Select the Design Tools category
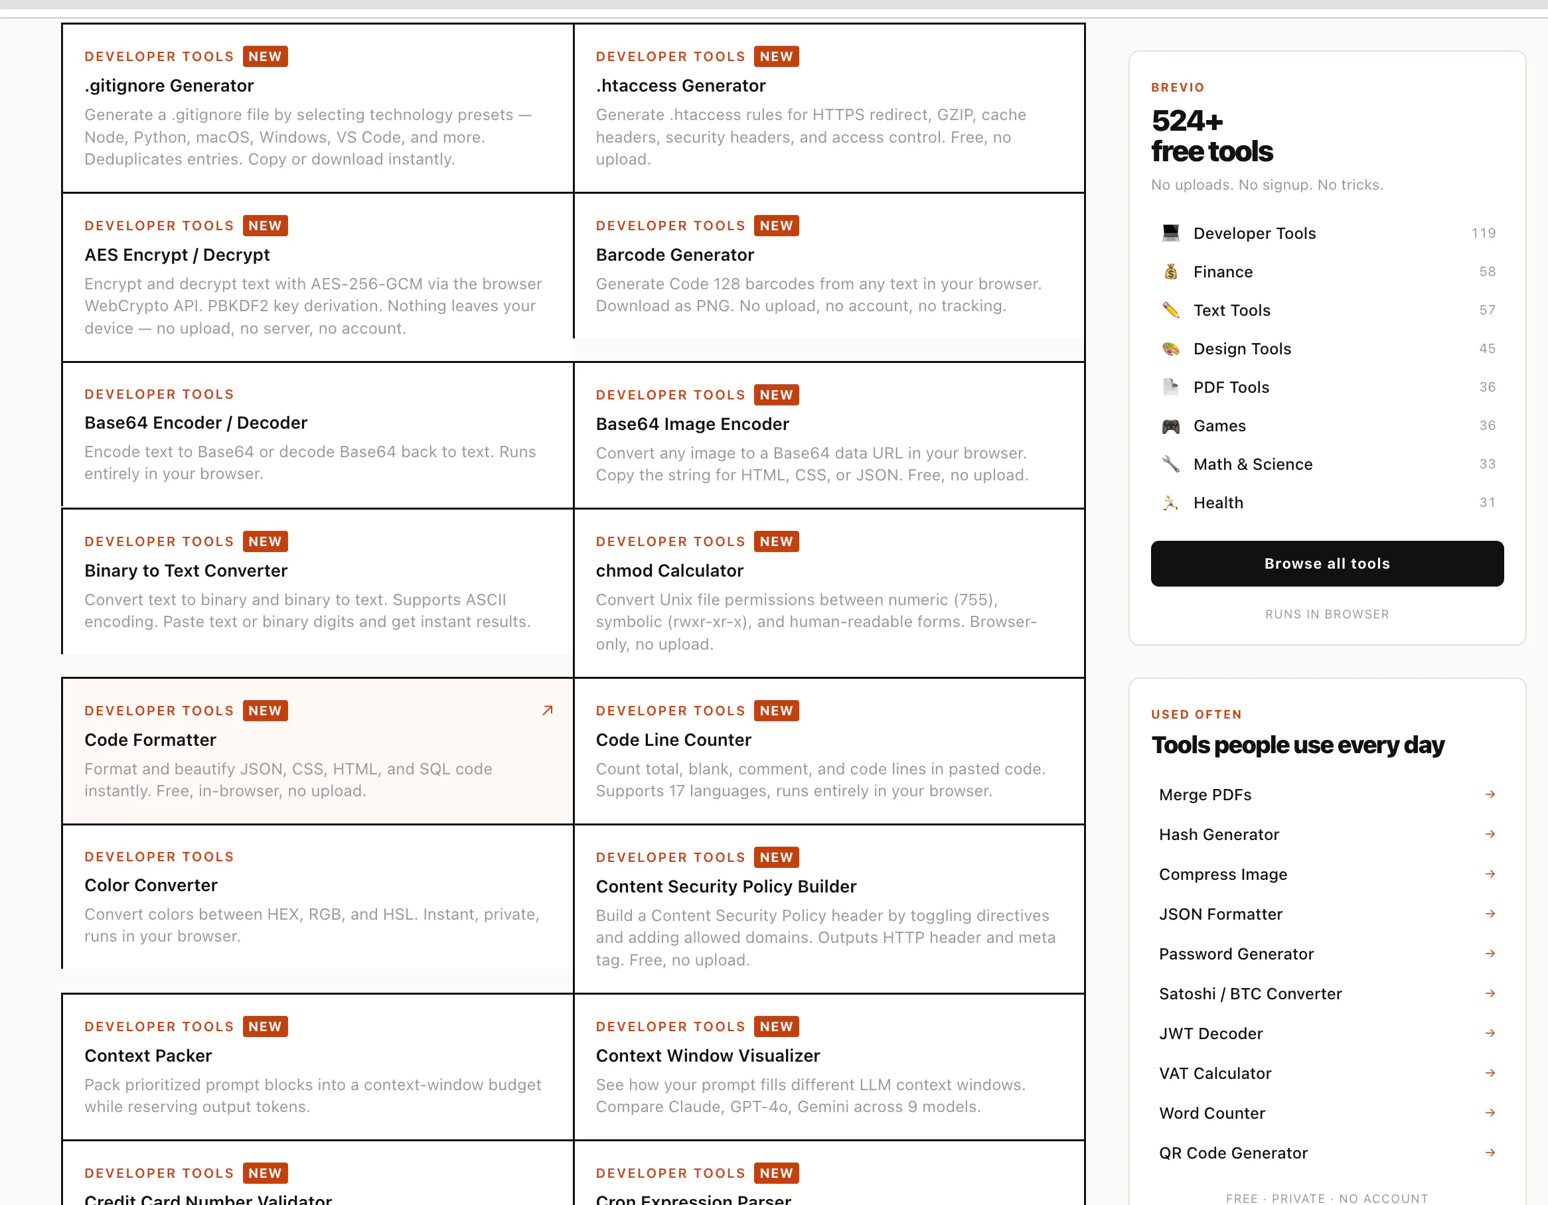 tap(1327, 348)
